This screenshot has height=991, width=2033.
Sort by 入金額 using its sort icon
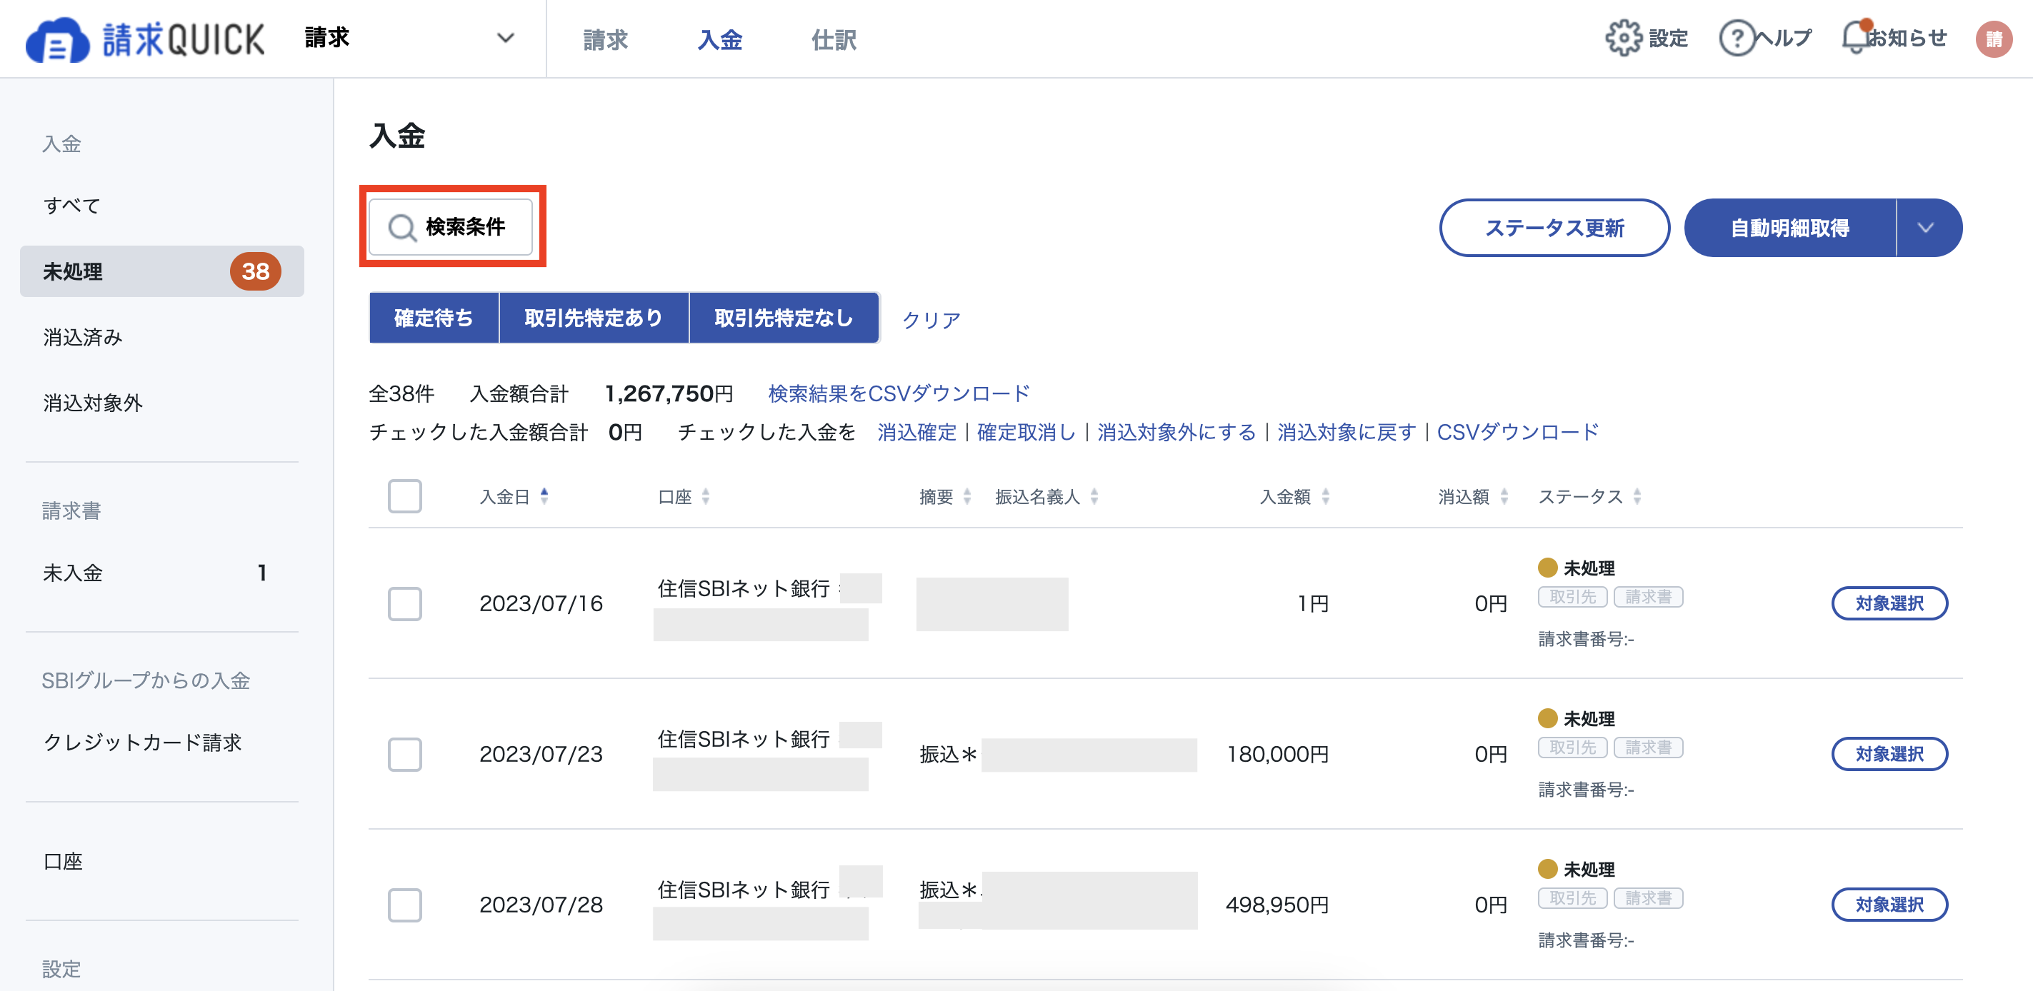(x=1326, y=496)
